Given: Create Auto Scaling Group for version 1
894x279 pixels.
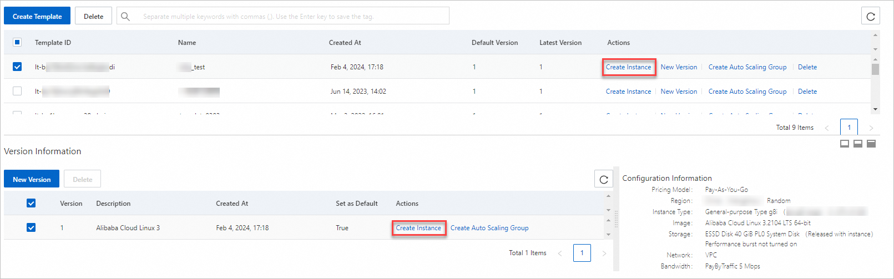Looking at the screenshot, I should point(489,228).
